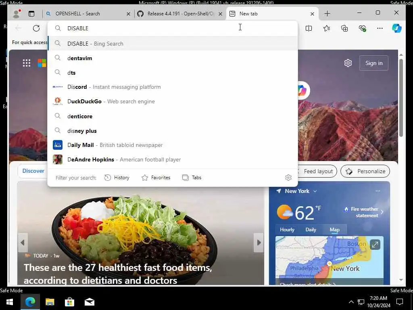Open Microsoft Edge from the taskbar
413x310 pixels.
pyautogui.click(x=30, y=302)
